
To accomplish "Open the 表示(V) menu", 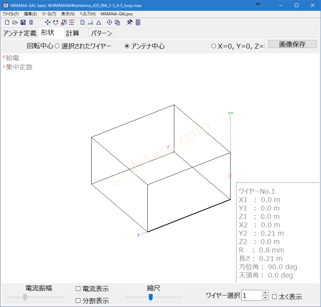I will (68, 14).
